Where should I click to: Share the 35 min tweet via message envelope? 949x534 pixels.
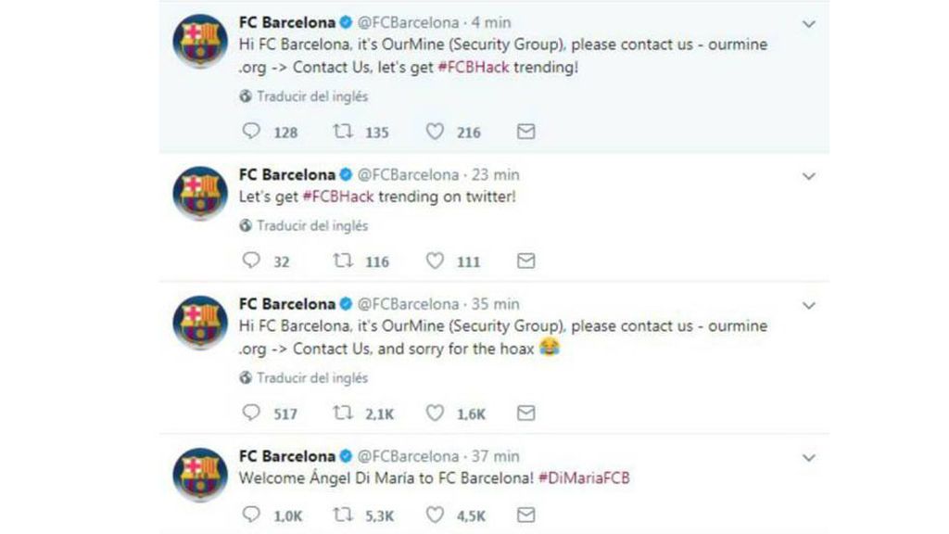[x=526, y=413]
